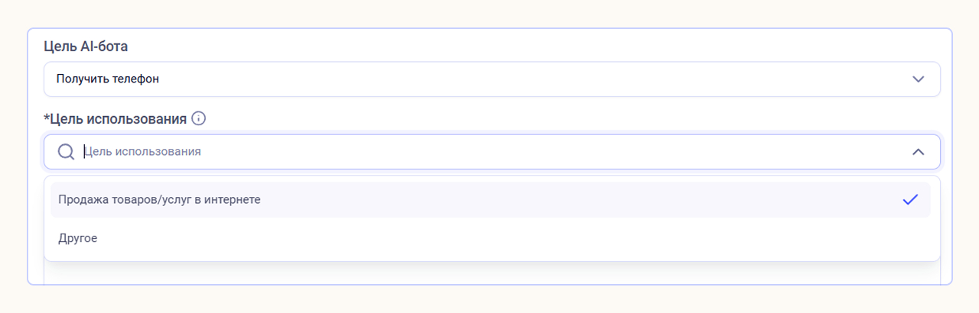Close the Цель использования dropdown list
Viewport: 979px width, 313px height.
click(x=918, y=152)
